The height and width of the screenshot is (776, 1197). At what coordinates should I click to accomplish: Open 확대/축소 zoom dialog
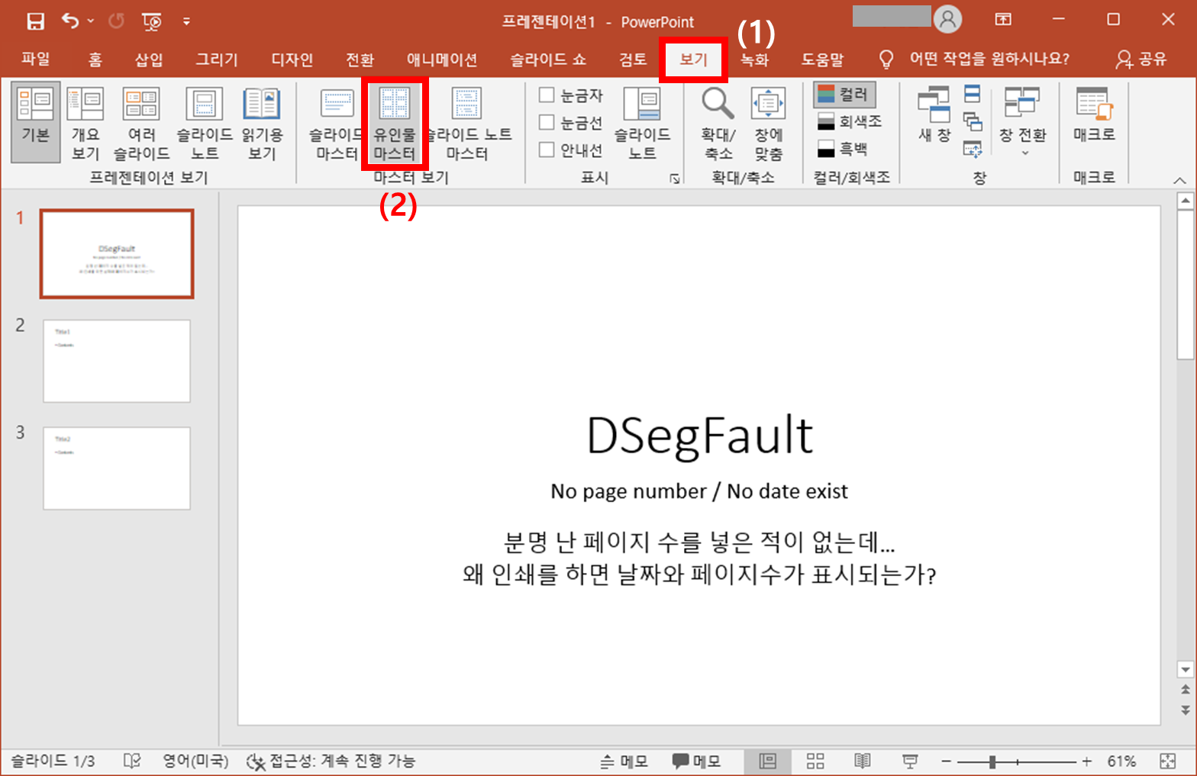coord(718,122)
